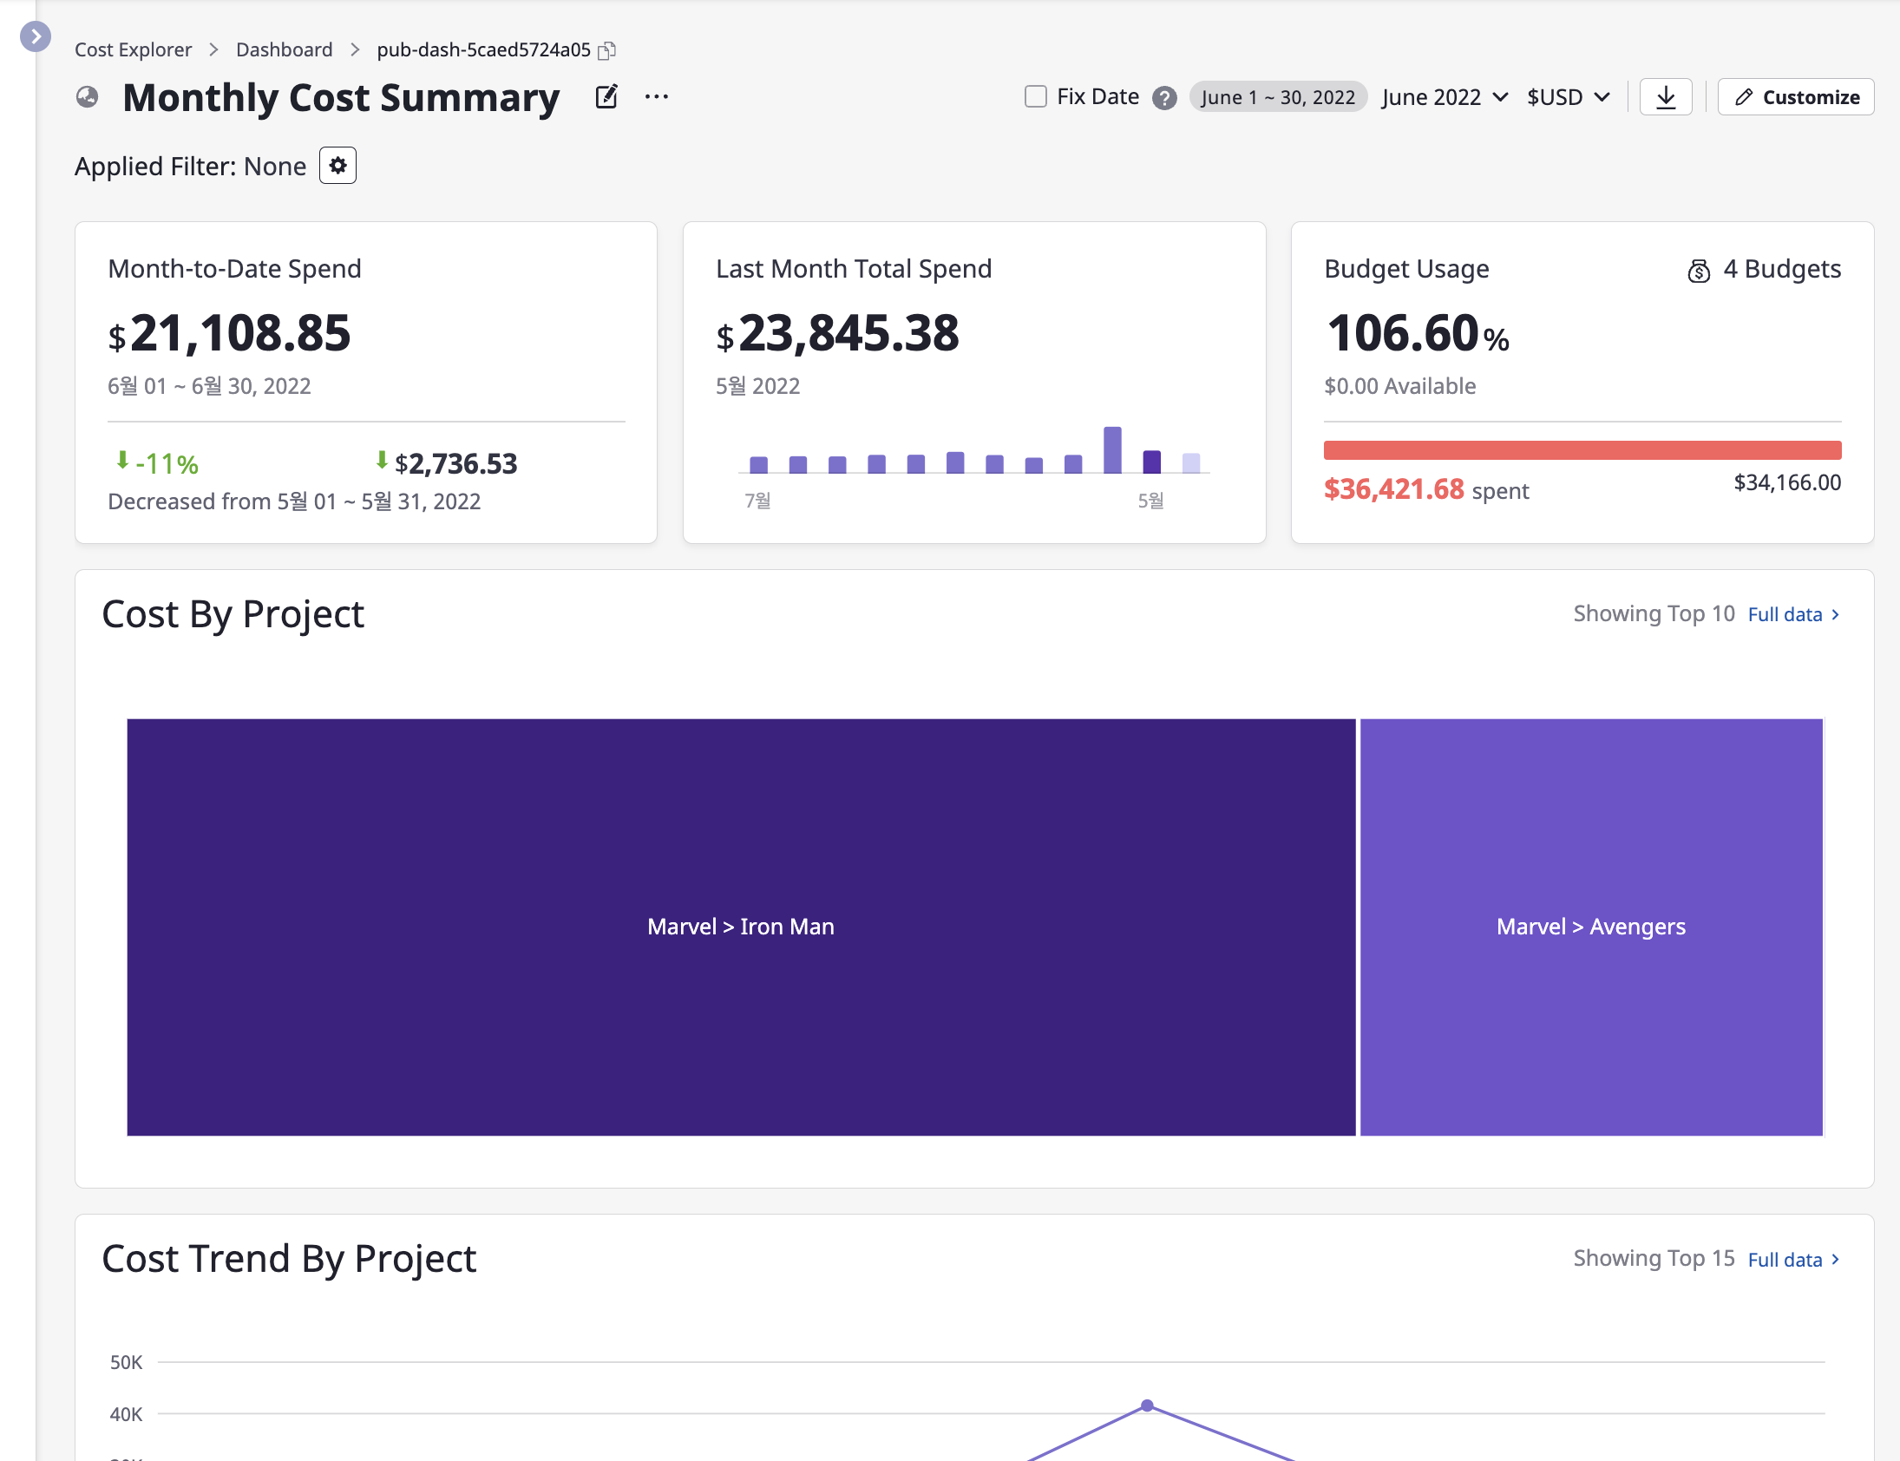Click the $0.00 Available text
1900x1461 pixels.
pos(1399,386)
